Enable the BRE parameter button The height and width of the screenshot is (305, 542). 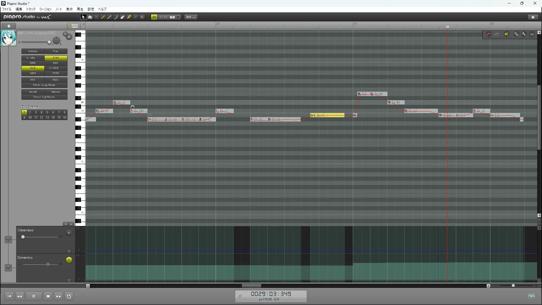(33, 63)
